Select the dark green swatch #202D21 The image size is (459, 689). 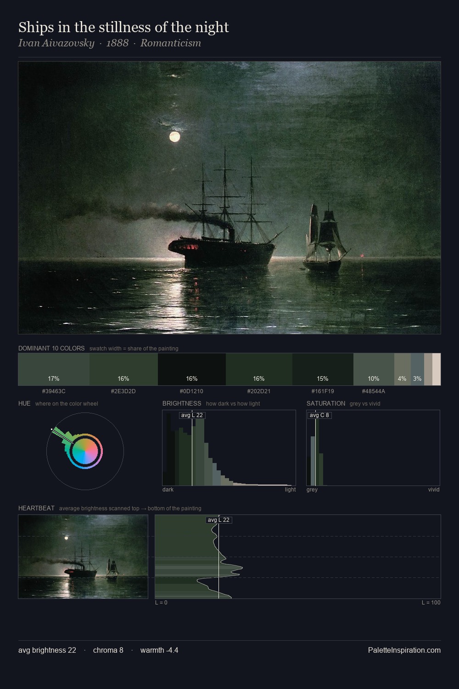coord(259,369)
